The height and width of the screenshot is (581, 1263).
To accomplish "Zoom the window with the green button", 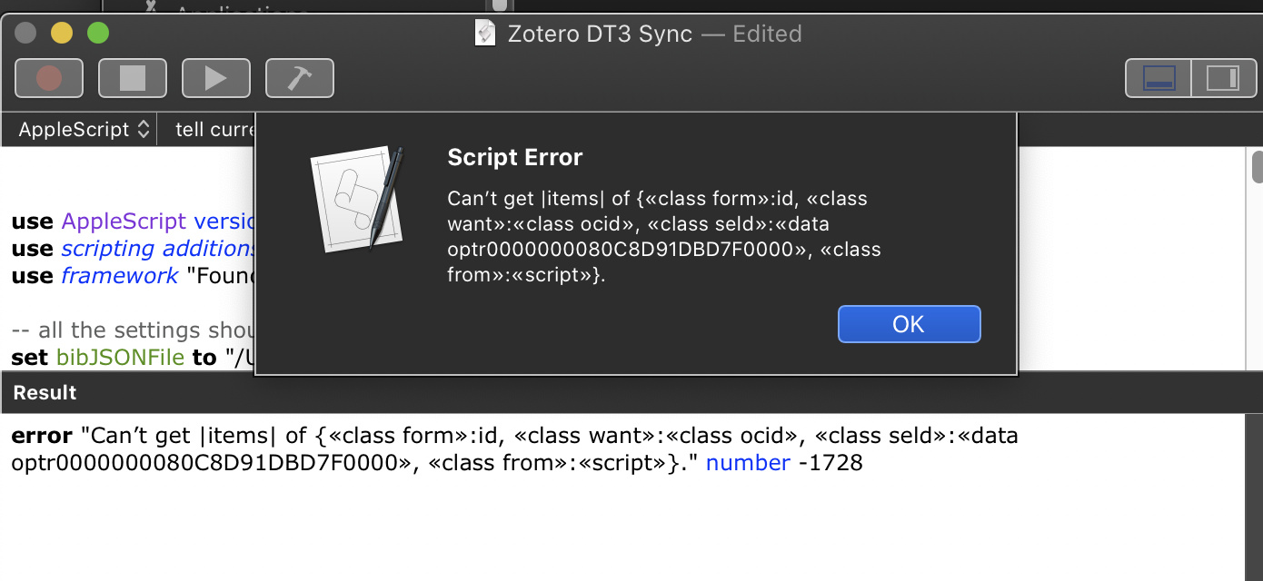I will click(x=98, y=34).
